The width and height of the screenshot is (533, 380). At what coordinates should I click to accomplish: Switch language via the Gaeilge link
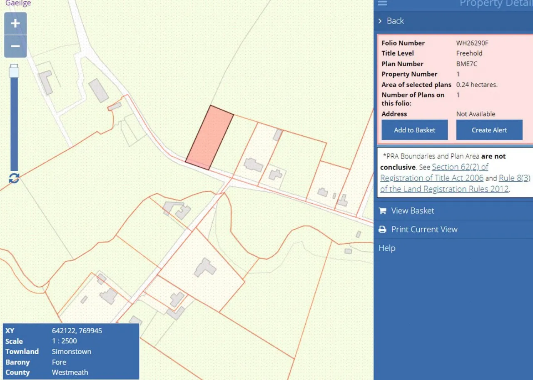[x=18, y=3]
